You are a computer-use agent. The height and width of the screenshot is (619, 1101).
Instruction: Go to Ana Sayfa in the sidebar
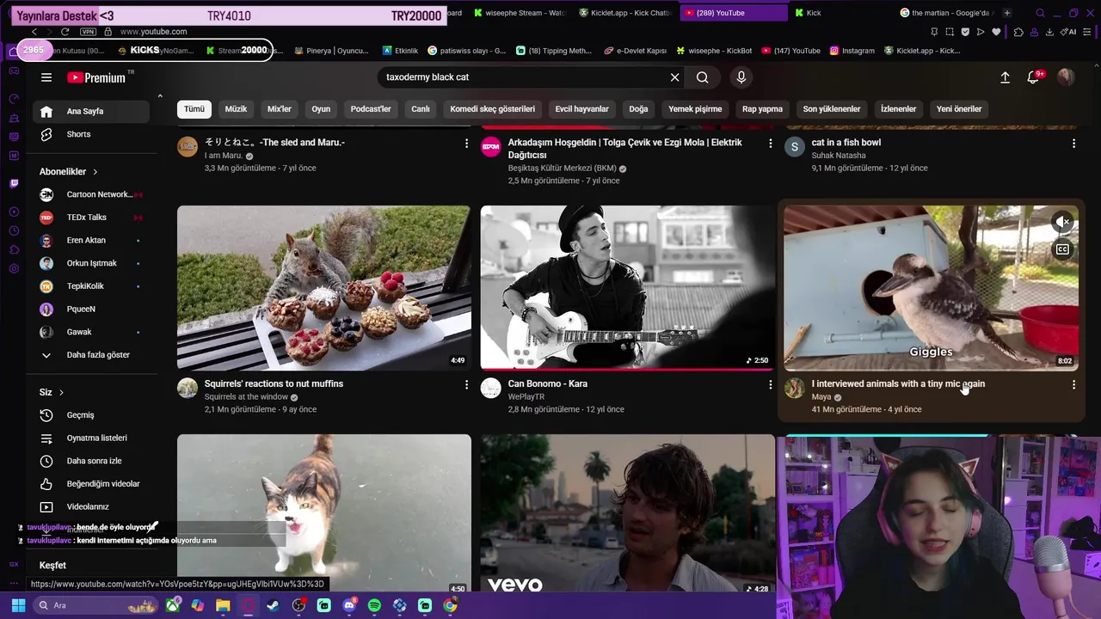pyautogui.click(x=93, y=111)
